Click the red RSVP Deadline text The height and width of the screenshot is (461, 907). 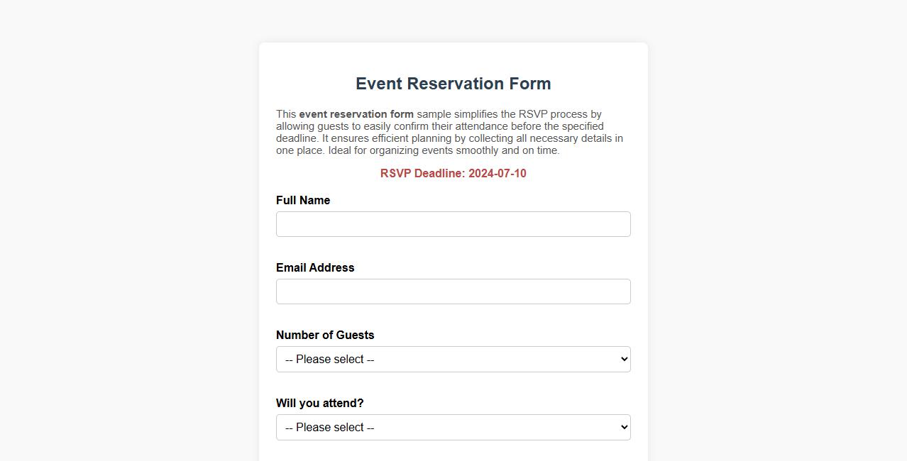click(453, 173)
